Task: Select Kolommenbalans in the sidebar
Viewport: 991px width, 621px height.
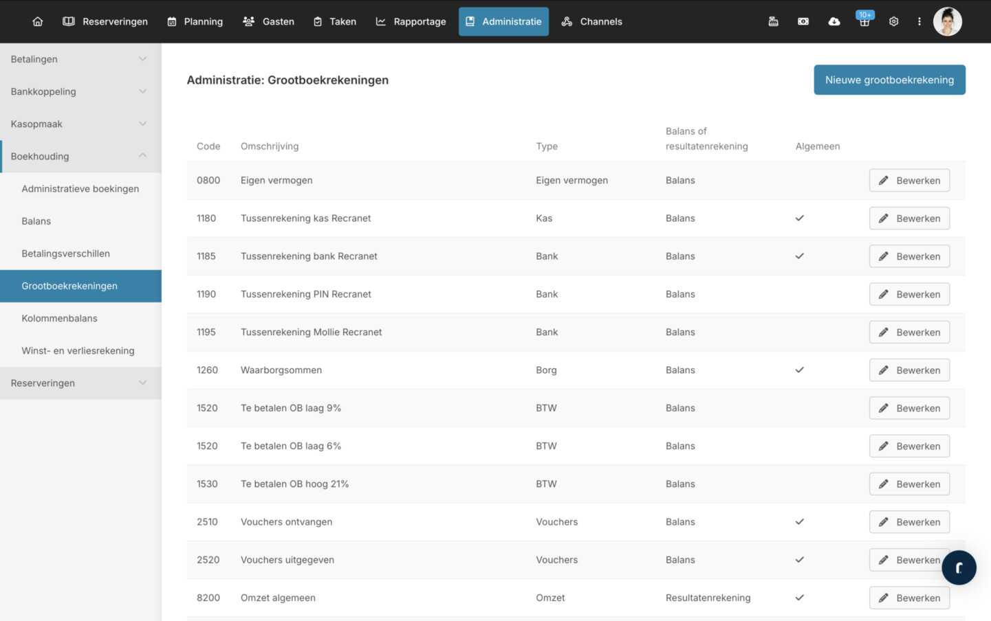Action: point(59,318)
